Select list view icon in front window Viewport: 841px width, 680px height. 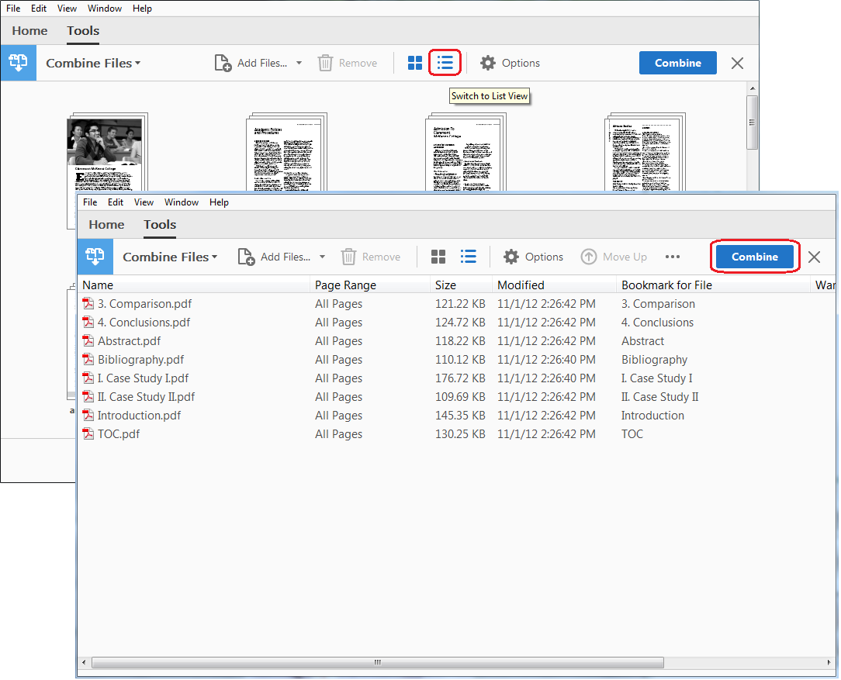point(469,257)
